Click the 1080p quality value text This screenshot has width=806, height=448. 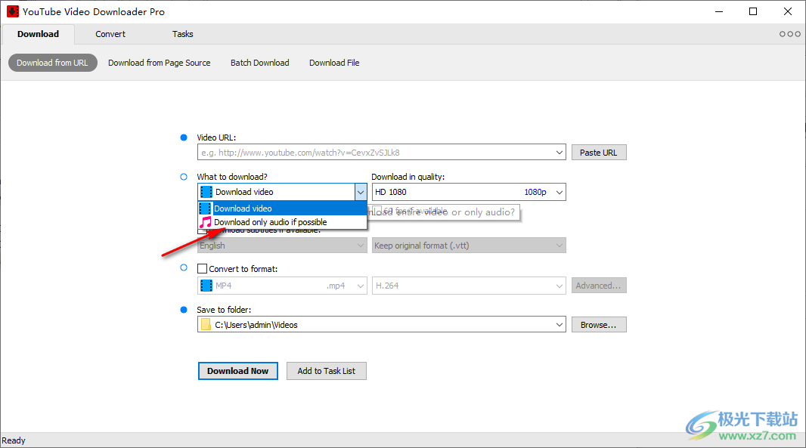click(x=535, y=192)
